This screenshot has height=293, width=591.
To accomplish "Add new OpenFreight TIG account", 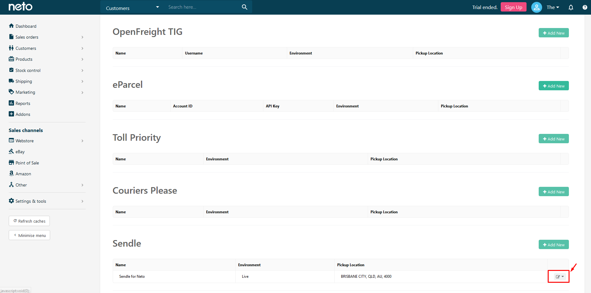I will [554, 33].
